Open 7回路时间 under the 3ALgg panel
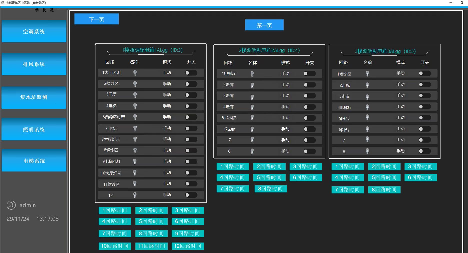 348,190
